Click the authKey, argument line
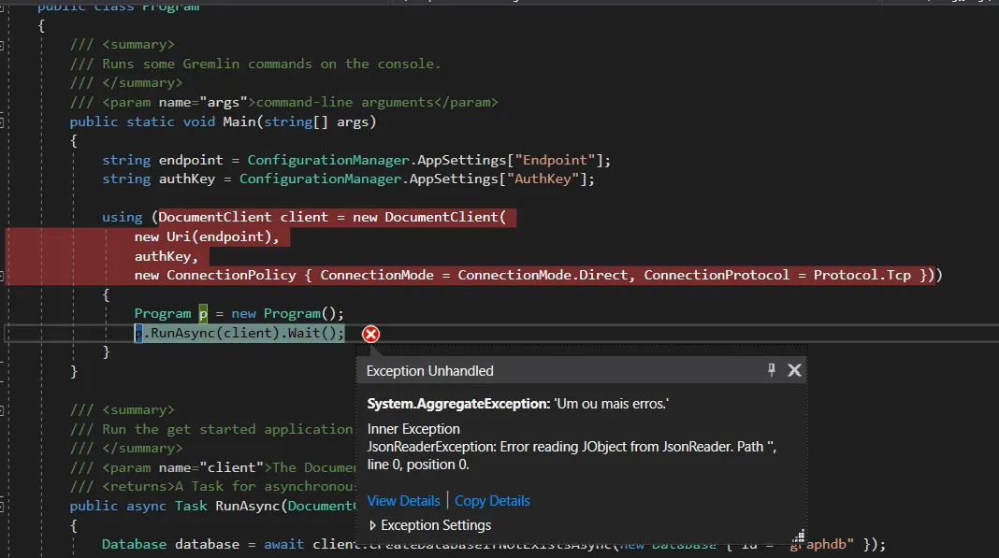This screenshot has height=558, width=999. point(166,256)
